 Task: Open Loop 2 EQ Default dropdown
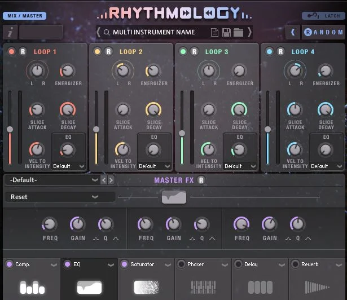click(154, 166)
